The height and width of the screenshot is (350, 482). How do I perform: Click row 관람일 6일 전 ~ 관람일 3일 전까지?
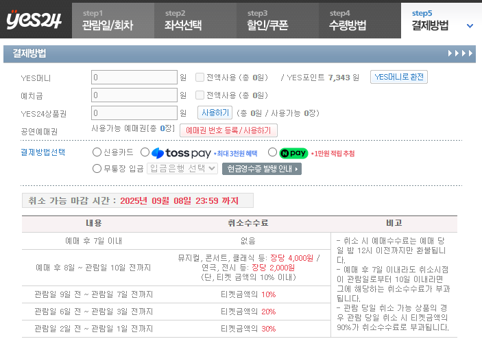(93, 312)
